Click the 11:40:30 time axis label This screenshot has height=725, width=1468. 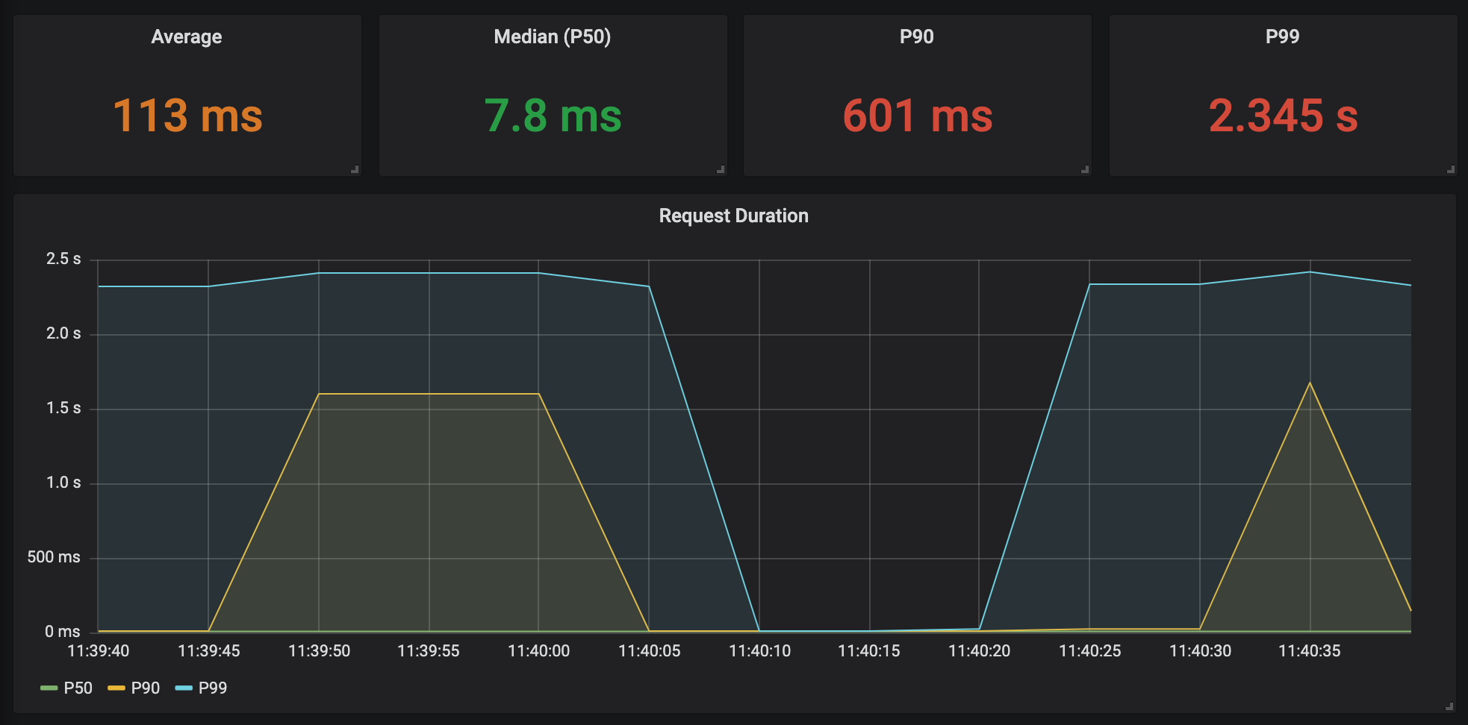[x=1201, y=651]
